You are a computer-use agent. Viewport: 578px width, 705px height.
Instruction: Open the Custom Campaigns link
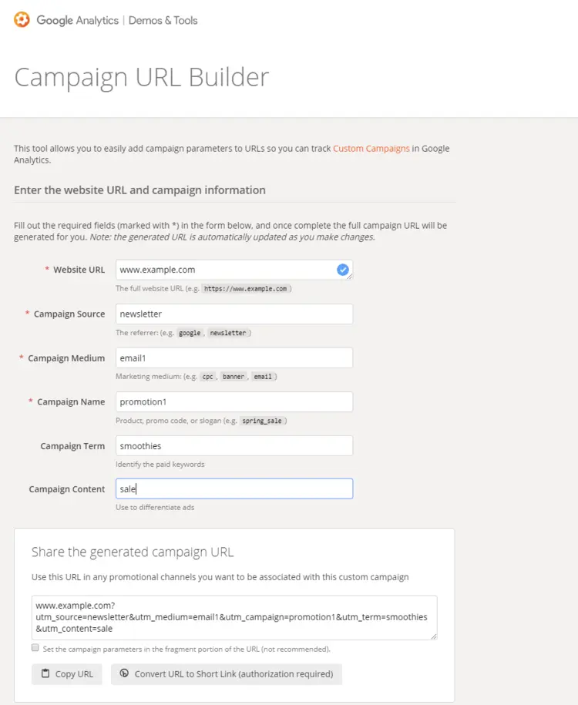coord(370,148)
